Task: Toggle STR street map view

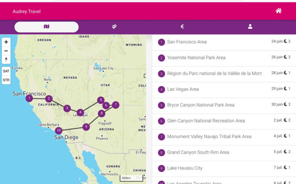Action: click(6, 80)
